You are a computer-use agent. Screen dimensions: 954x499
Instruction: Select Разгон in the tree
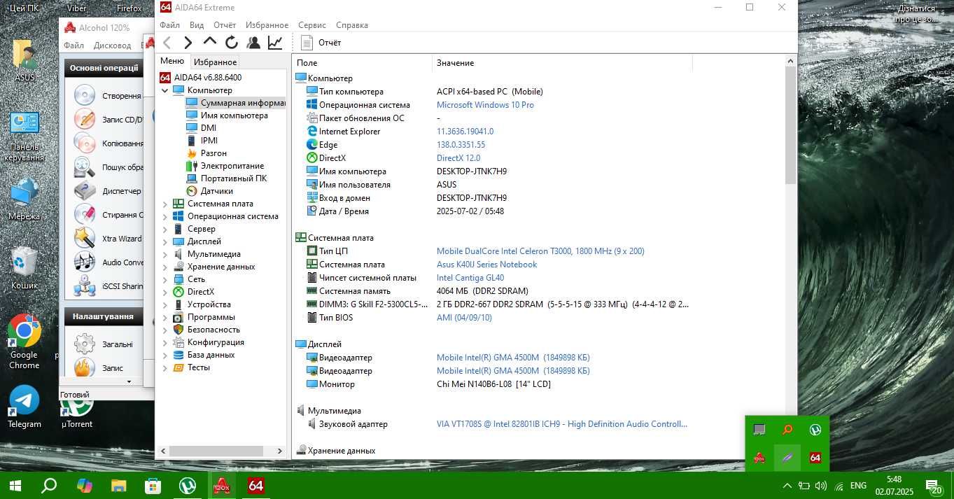[x=213, y=153]
